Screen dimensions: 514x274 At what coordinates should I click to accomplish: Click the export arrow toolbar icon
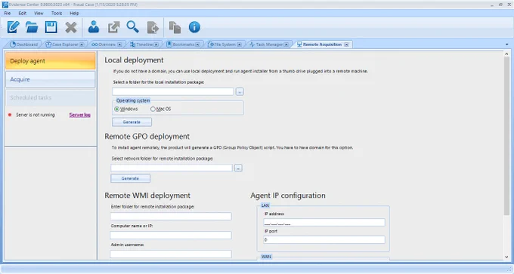click(113, 27)
